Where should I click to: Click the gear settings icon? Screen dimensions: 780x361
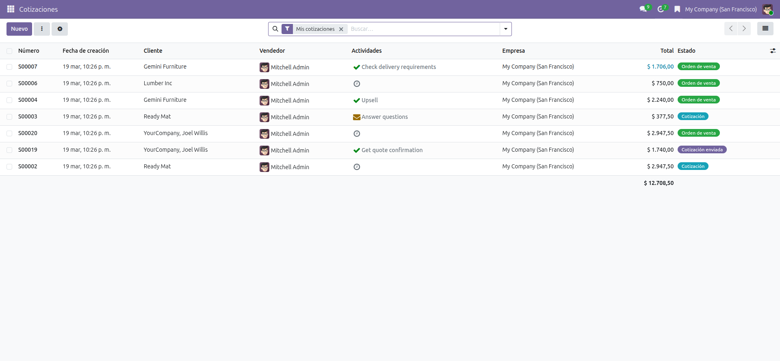(x=60, y=29)
